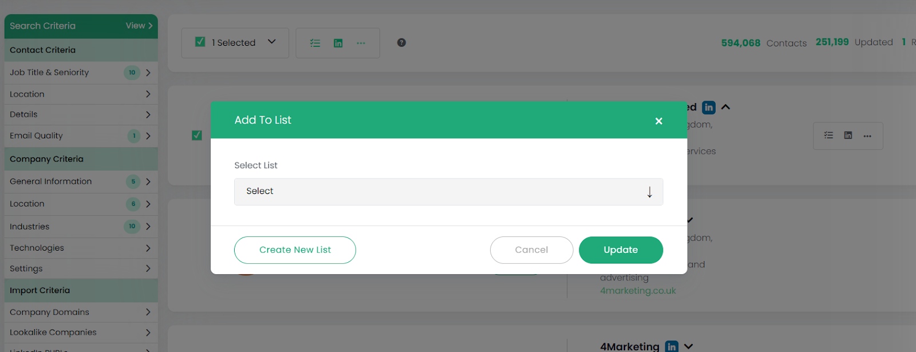Click the Update button
Image resolution: width=916 pixels, height=352 pixels.
(621, 250)
